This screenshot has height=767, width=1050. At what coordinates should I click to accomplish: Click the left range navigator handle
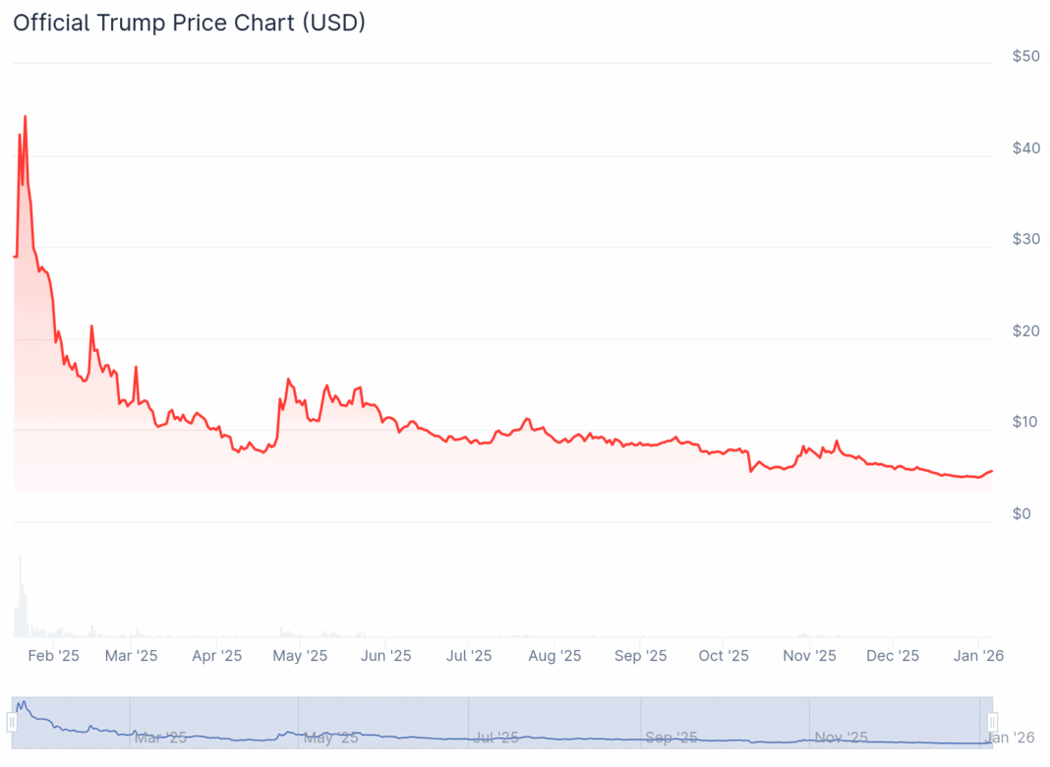(12, 722)
